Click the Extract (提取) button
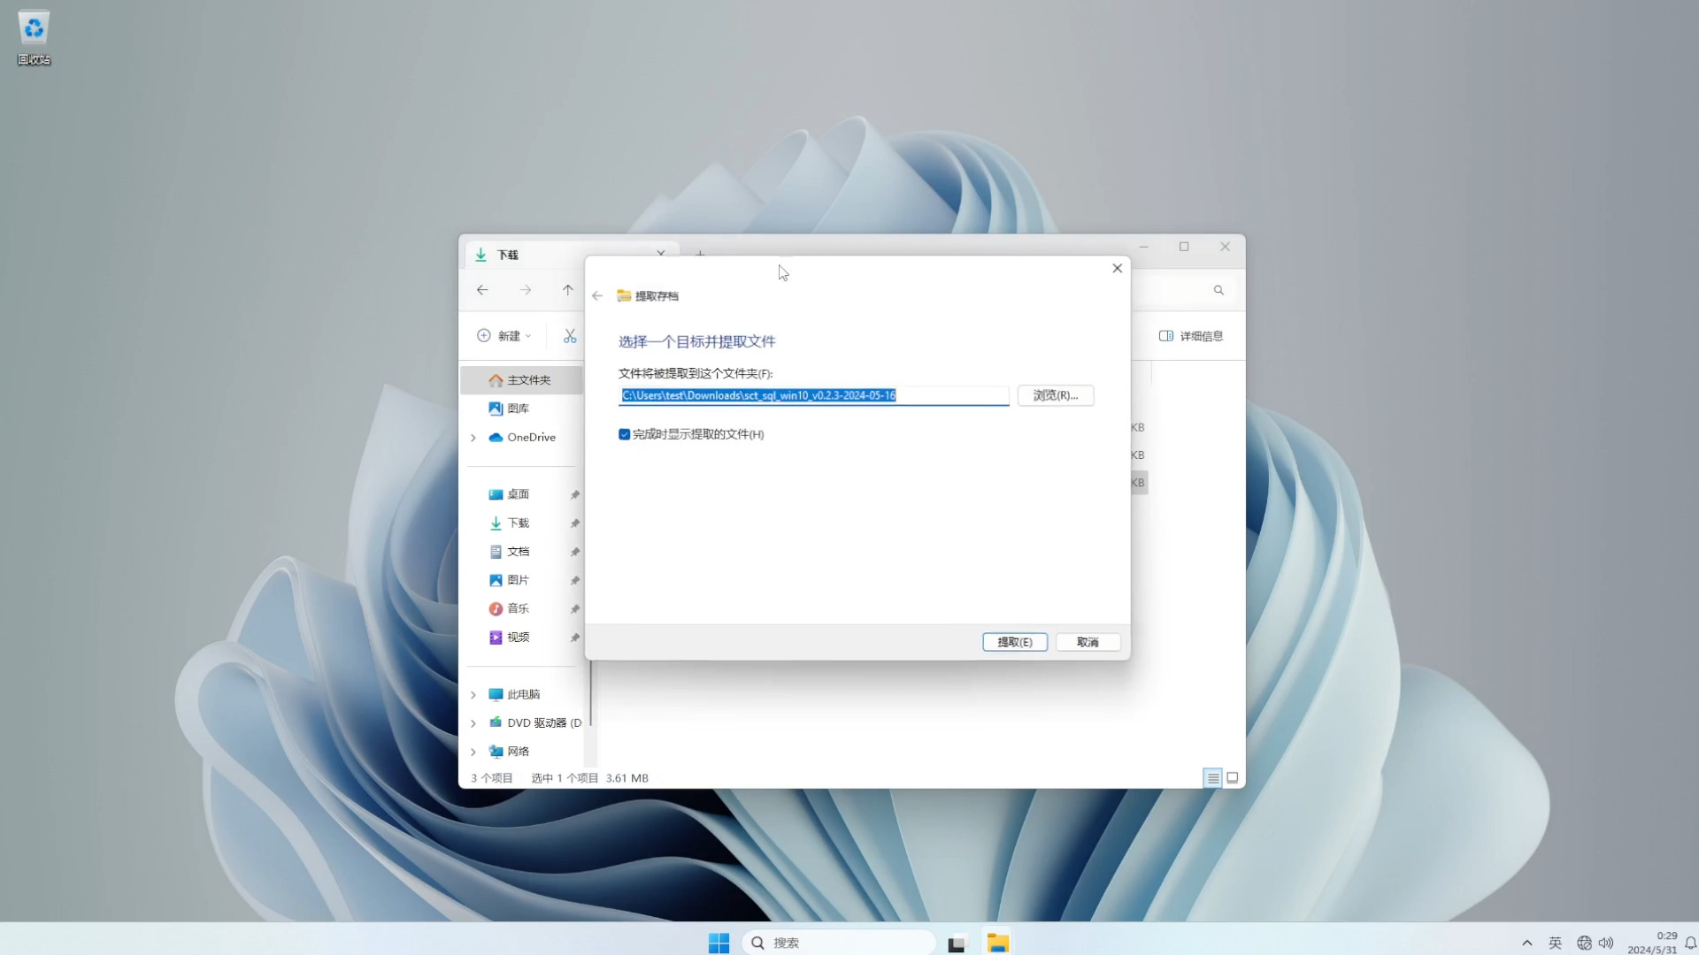This screenshot has width=1699, height=955. 1014,642
